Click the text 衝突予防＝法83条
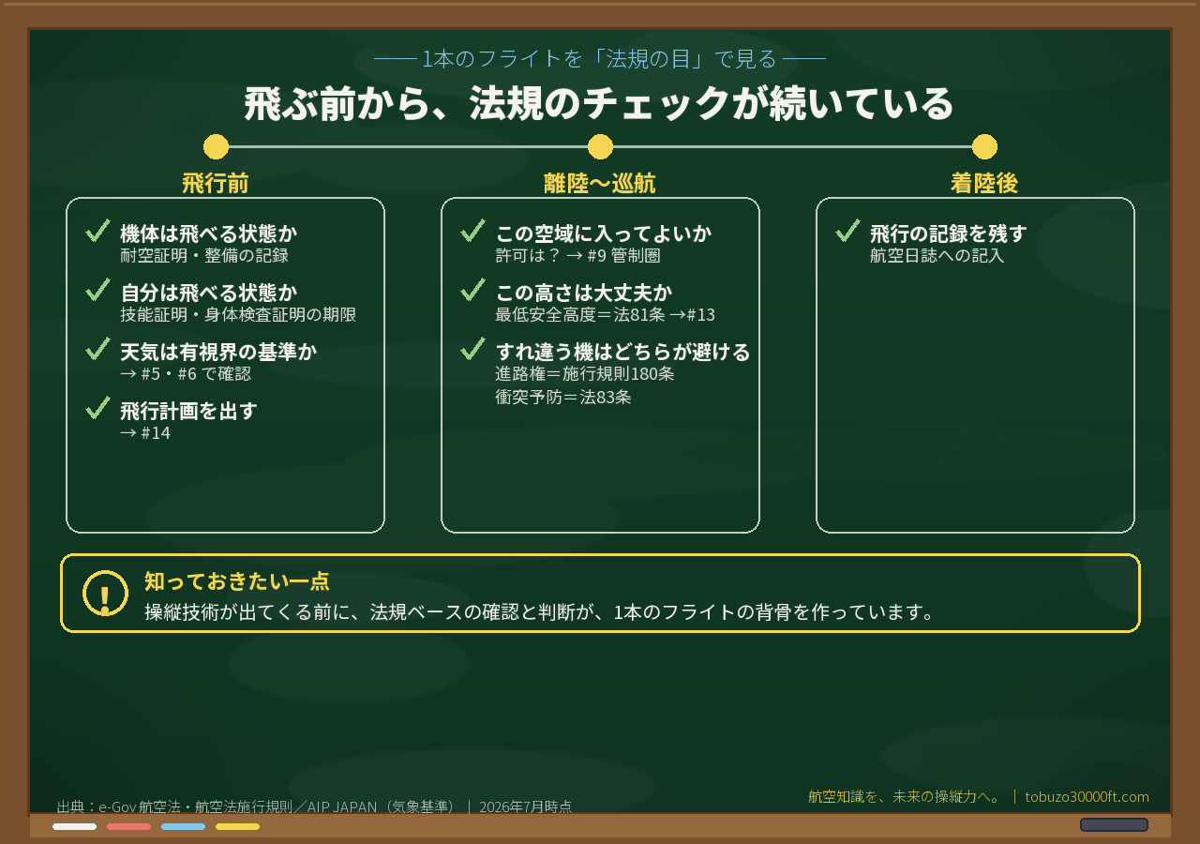This screenshot has height=844, width=1200. (x=563, y=397)
